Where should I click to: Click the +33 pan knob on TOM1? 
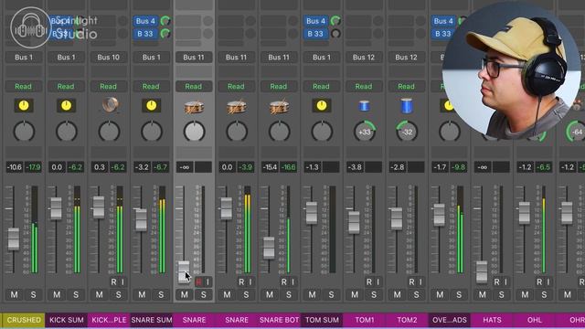pos(364,132)
